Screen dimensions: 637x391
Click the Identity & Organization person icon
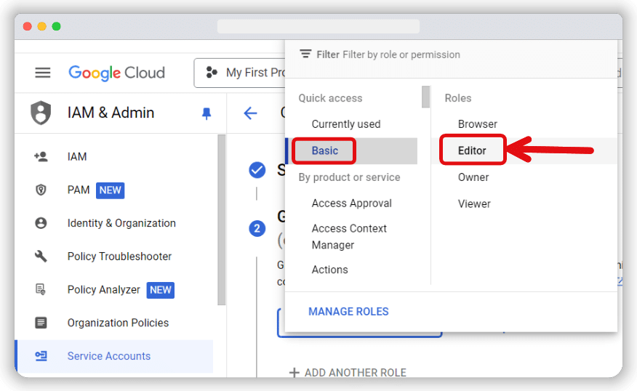(x=41, y=223)
